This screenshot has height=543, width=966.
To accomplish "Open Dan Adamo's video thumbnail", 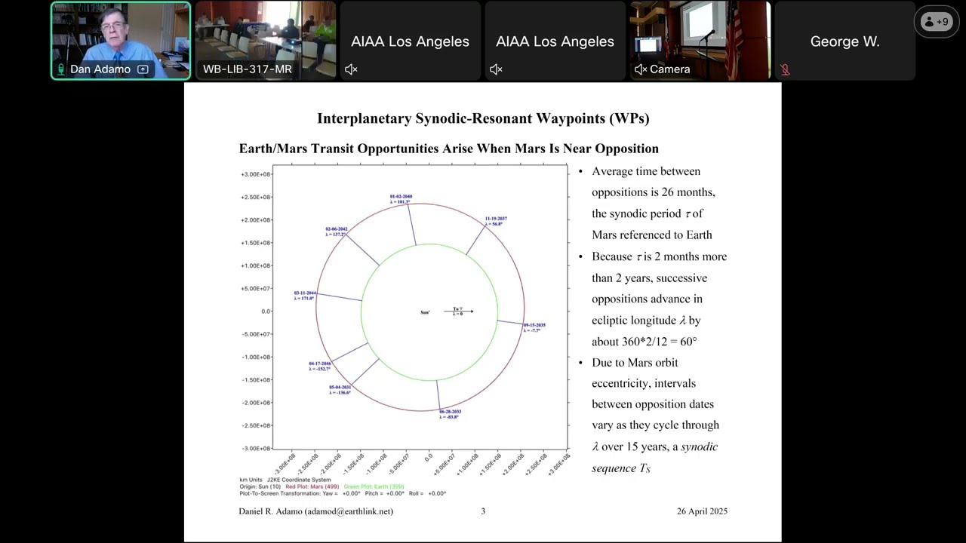I will tap(121, 41).
